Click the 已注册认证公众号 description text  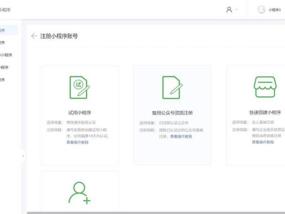[174, 123]
